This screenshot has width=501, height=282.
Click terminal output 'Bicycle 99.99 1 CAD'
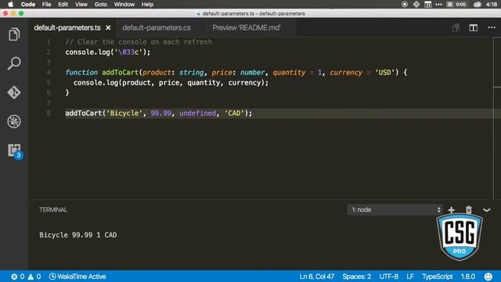pos(78,235)
